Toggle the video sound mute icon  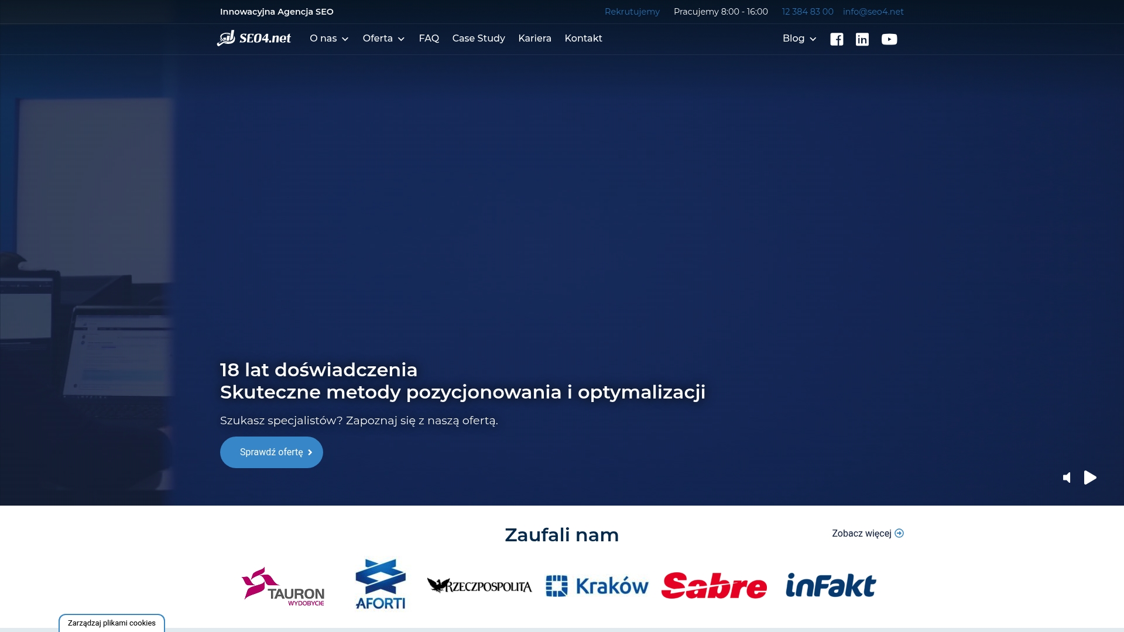pos(1067,478)
